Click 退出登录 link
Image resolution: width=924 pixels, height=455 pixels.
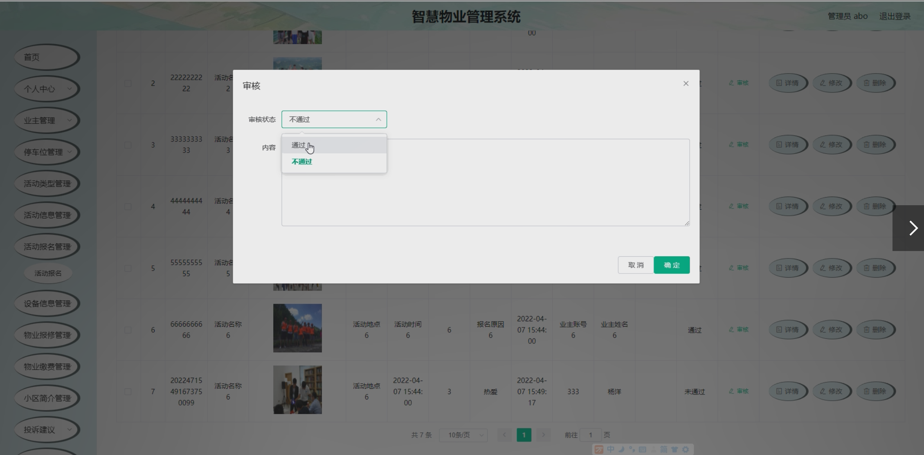(895, 16)
